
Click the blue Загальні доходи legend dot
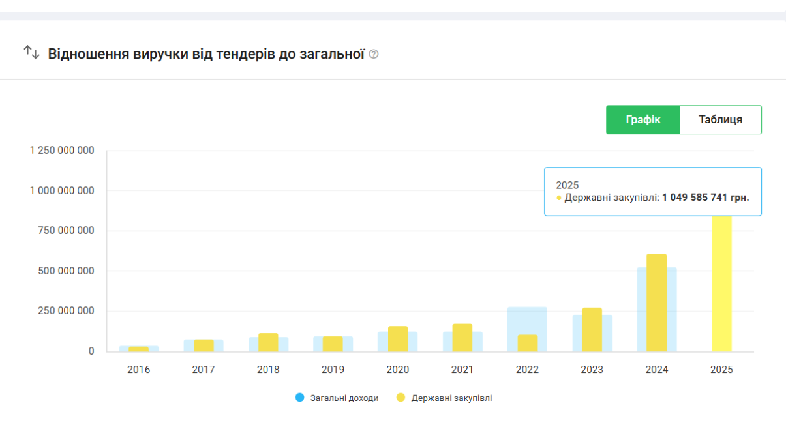pyautogui.click(x=300, y=398)
